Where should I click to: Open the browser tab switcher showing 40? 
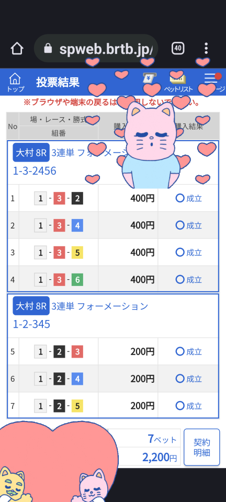178,49
